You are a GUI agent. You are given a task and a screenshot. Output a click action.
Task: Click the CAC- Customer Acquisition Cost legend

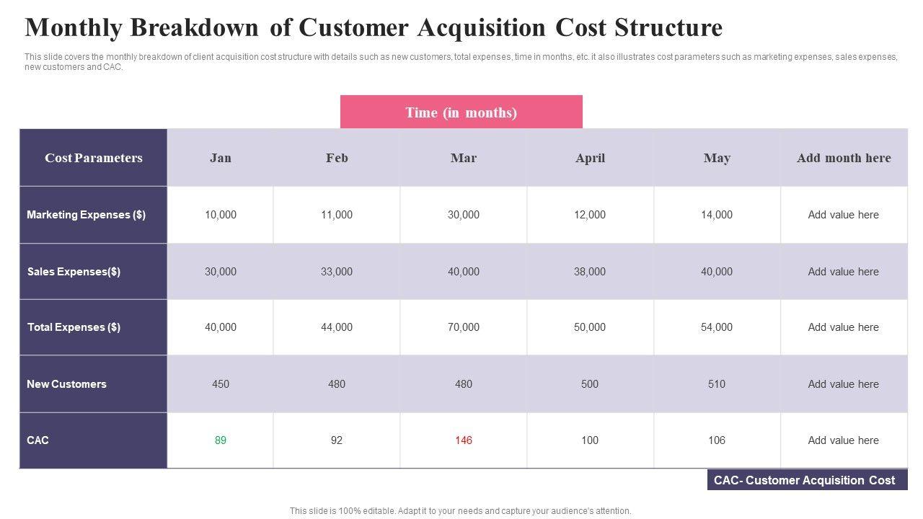pos(805,480)
